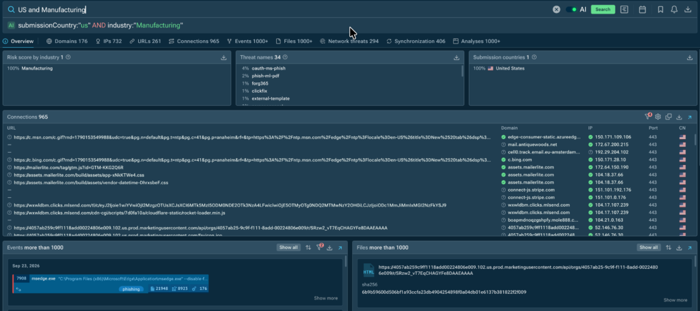Viewport: 700px width, 311px height.
Task: Click Show all in the Events panel
Action: [x=288, y=248]
